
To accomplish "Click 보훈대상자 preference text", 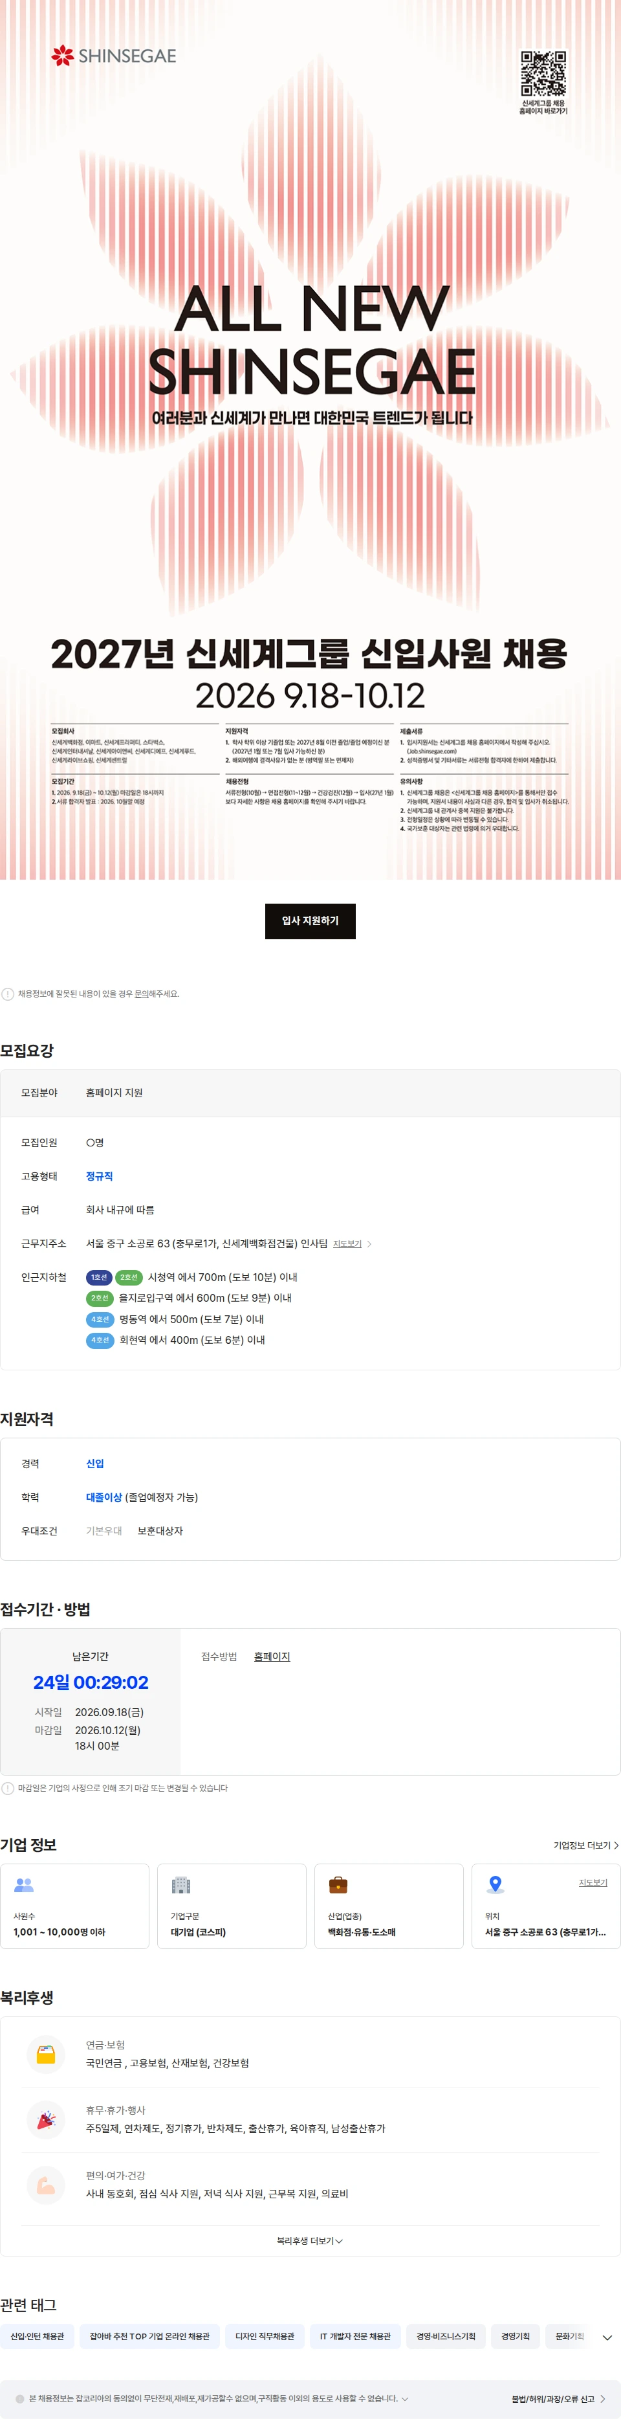I will click(x=160, y=1531).
